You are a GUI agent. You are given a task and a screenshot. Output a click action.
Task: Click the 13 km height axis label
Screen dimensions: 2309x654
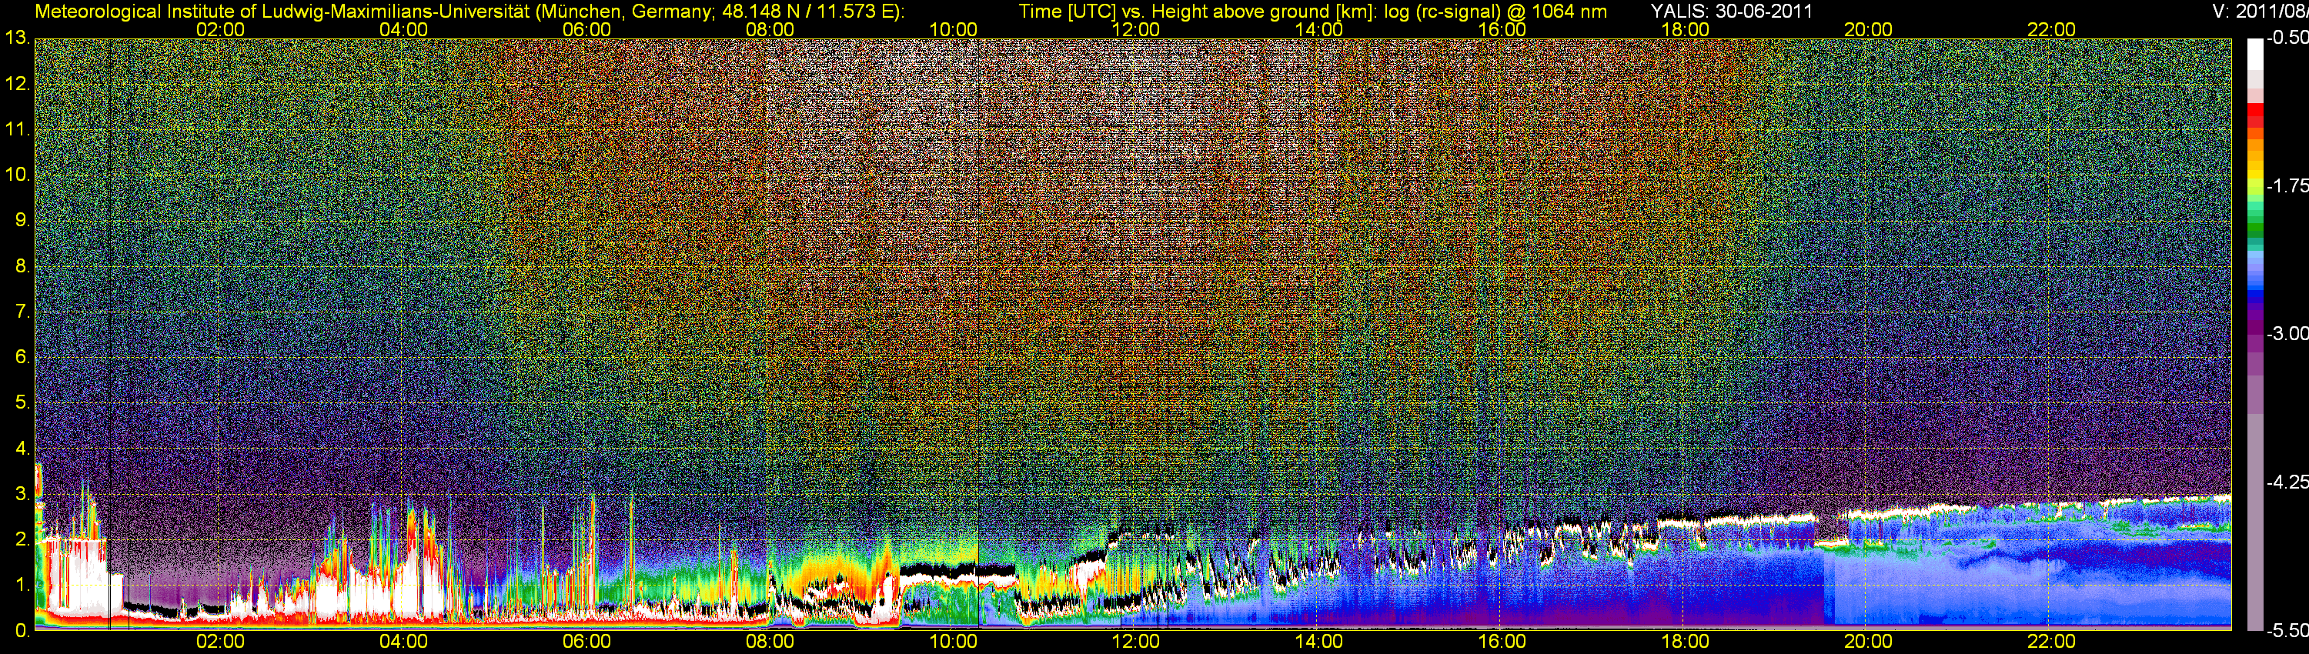pos(17,38)
